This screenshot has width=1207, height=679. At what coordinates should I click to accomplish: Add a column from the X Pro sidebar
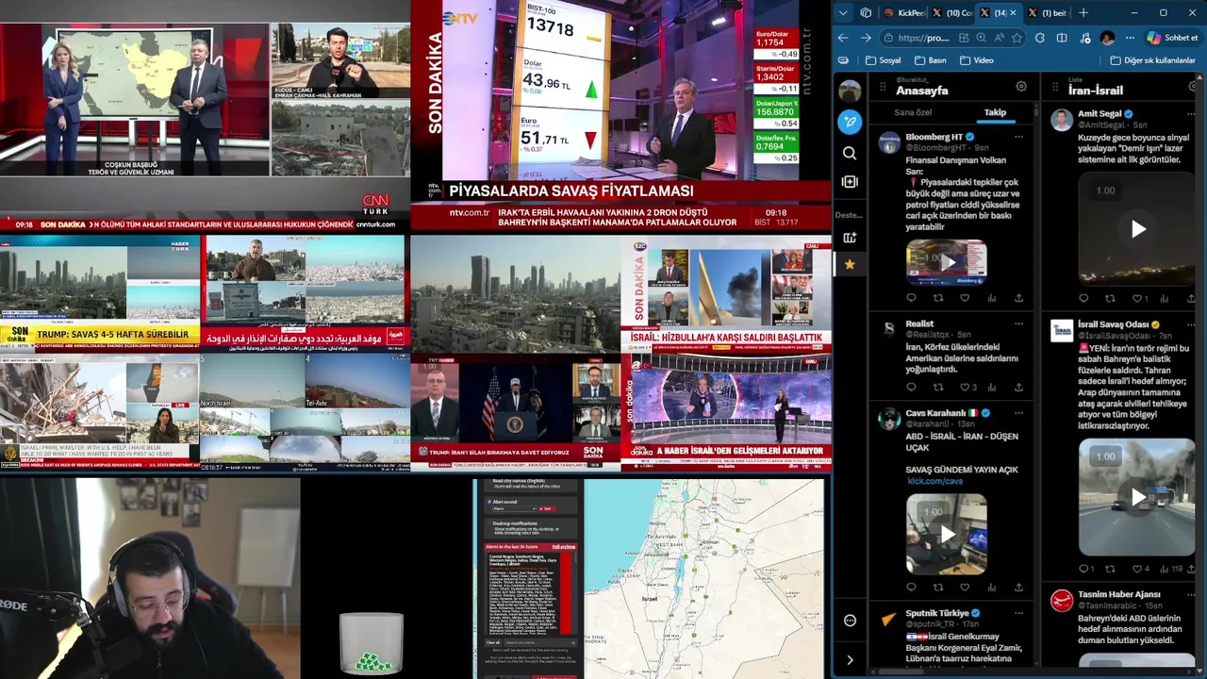(850, 181)
